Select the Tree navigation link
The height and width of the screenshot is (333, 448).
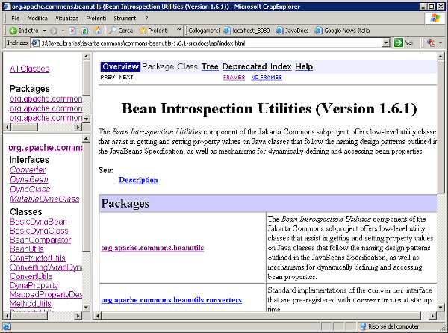pyautogui.click(x=210, y=67)
